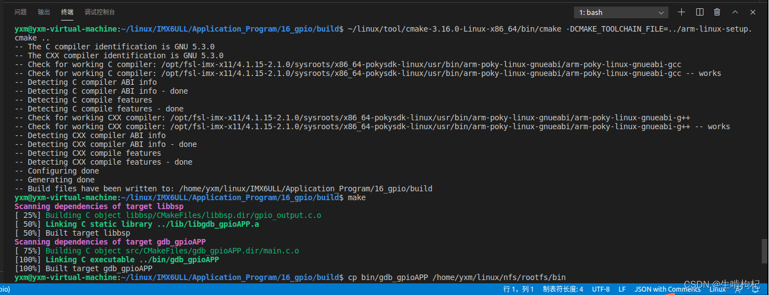Click 'Scanning dependencies of target libbsp' line
769x295 pixels.
tap(99, 206)
